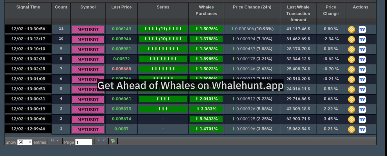Click the MFTUSDT button in count 11 row
This screenshot has height=156, width=387.
(x=88, y=29)
